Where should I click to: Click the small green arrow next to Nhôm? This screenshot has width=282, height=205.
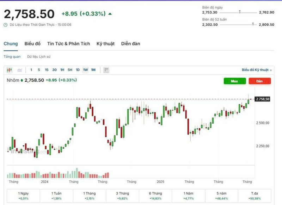(22, 80)
